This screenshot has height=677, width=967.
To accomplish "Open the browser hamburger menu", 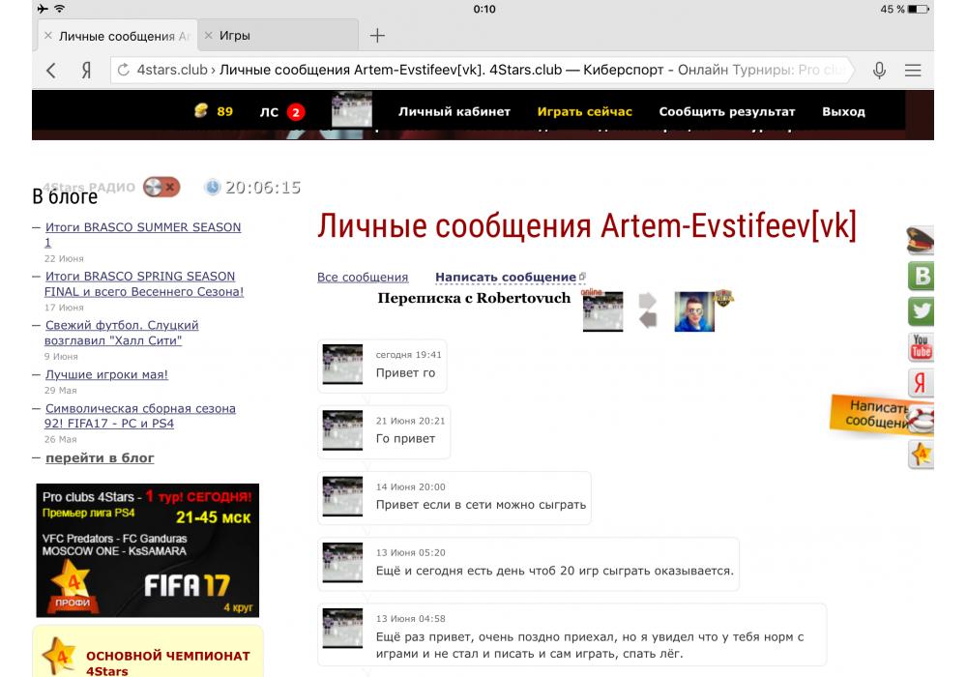I will (x=913, y=70).
